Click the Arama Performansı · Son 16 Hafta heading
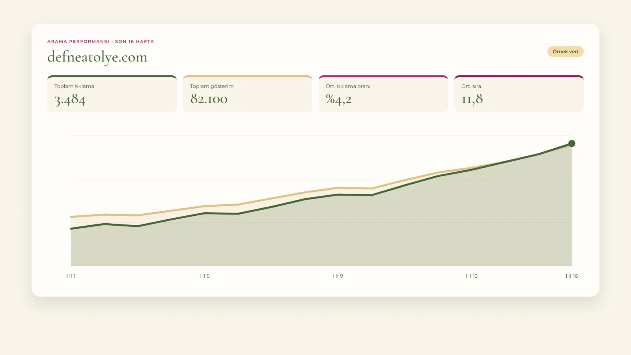Screen dimensions: 631x355 pyautogui.click(x=101, y=41)
